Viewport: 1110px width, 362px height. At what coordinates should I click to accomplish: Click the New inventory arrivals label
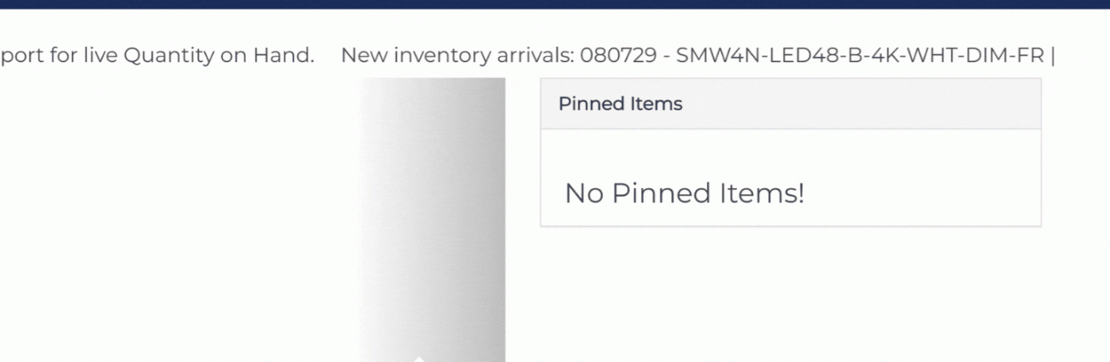click(457, 56)
